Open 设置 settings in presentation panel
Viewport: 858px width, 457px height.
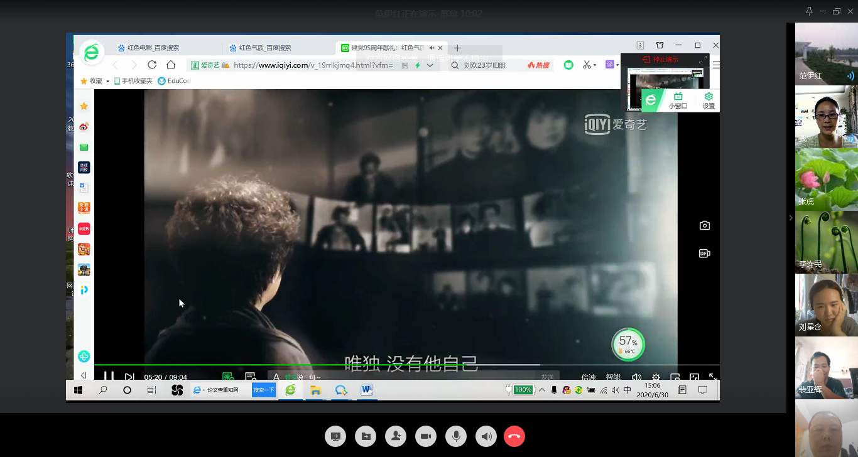[709, 100]
